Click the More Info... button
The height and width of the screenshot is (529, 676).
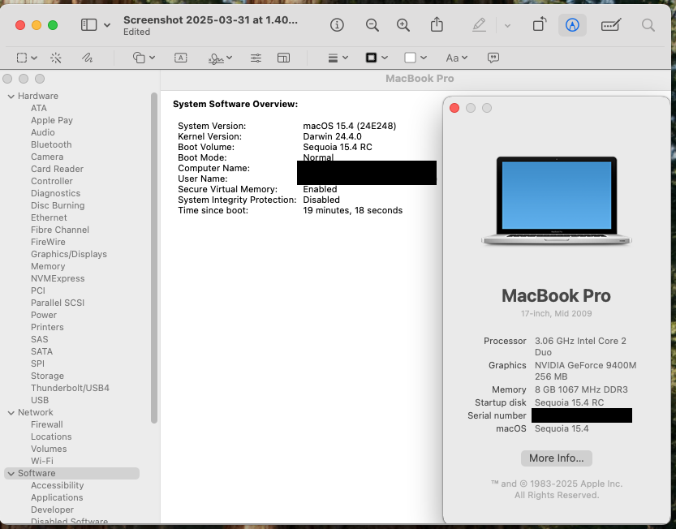(x=556, y=458)
